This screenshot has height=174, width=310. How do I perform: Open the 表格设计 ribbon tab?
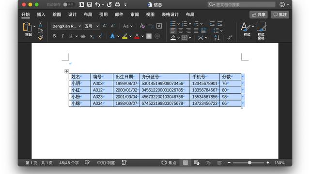pyautogui.click(x=170, y=14)
